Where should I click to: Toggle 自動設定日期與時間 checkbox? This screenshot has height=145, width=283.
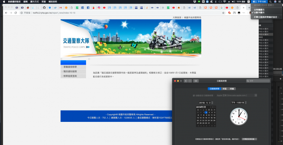click(194, 95)
